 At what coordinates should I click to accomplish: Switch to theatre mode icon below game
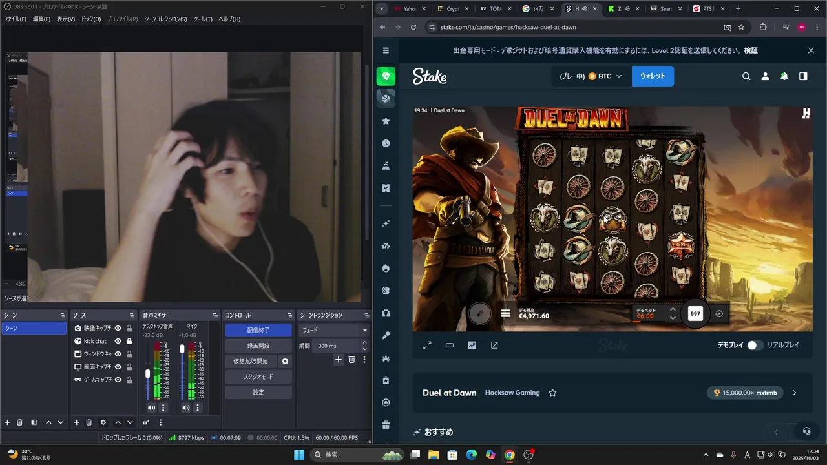click(x=450, y=346)
